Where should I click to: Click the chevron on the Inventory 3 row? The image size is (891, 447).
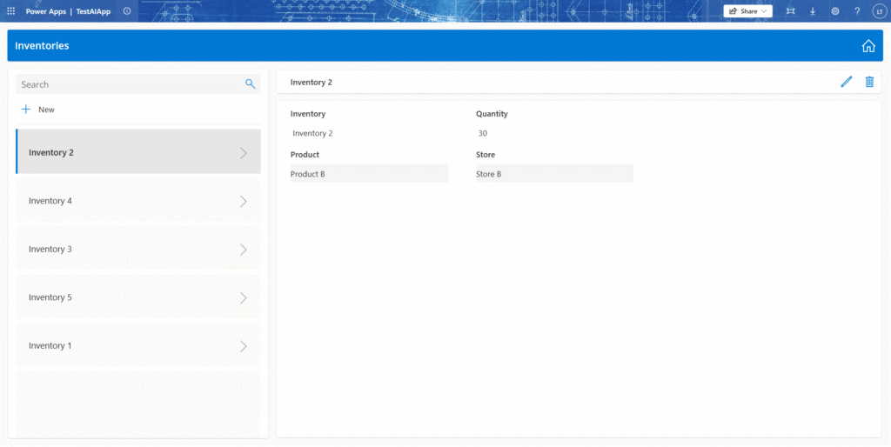coord(244,250)
